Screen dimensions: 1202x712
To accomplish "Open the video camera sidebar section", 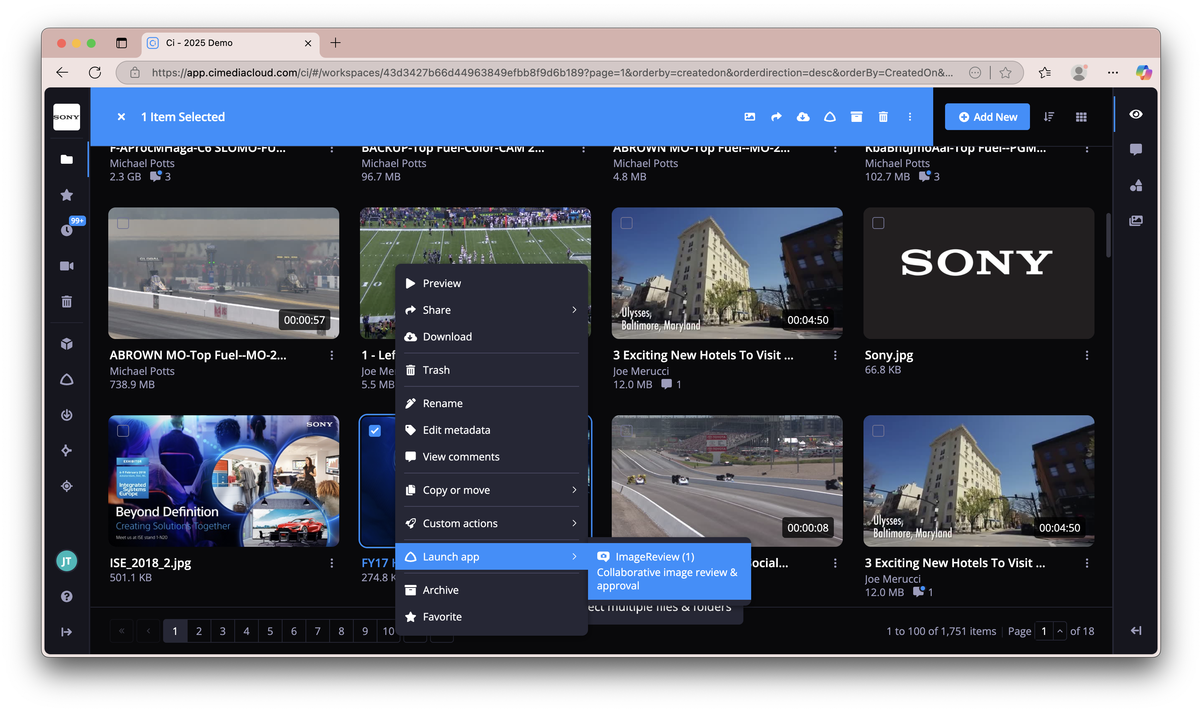I will coord(67,266).
